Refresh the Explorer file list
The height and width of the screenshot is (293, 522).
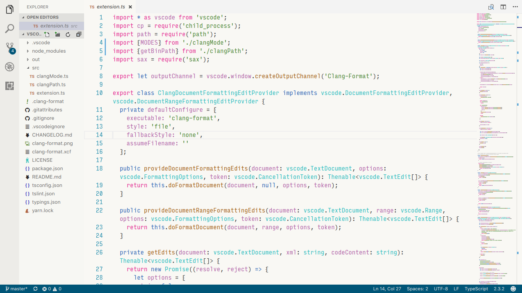click(x=68, y=34)
